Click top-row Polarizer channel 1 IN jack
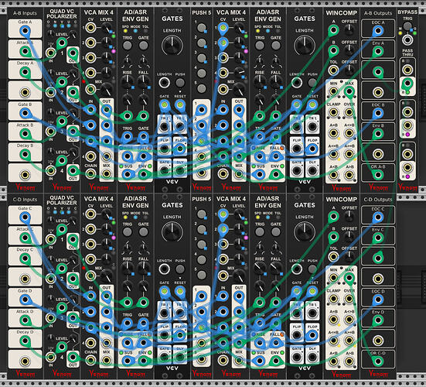426x387 pixels. click(x=50, y=53)
